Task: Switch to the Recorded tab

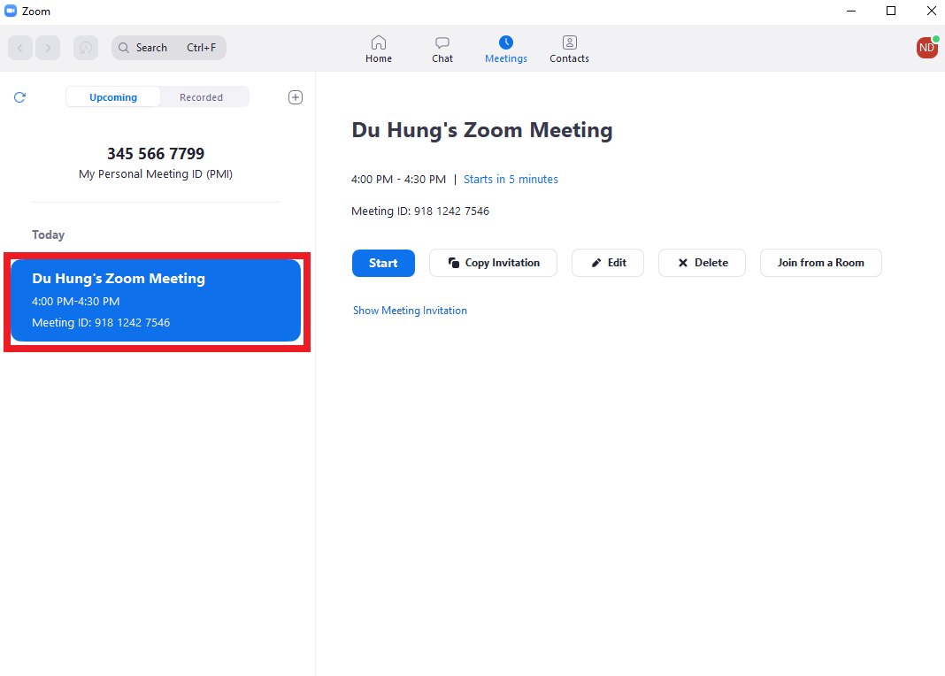Action: [202, 96]
